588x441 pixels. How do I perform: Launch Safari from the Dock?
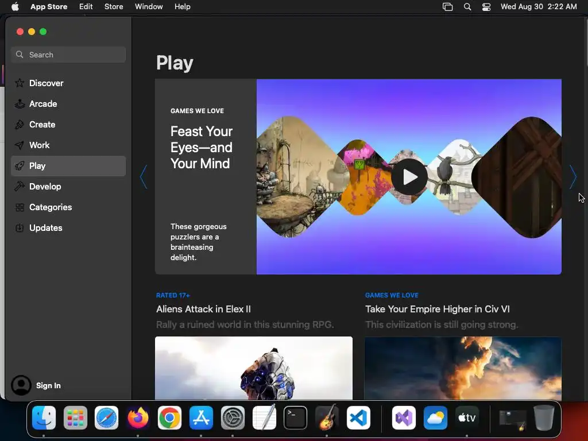106,418
